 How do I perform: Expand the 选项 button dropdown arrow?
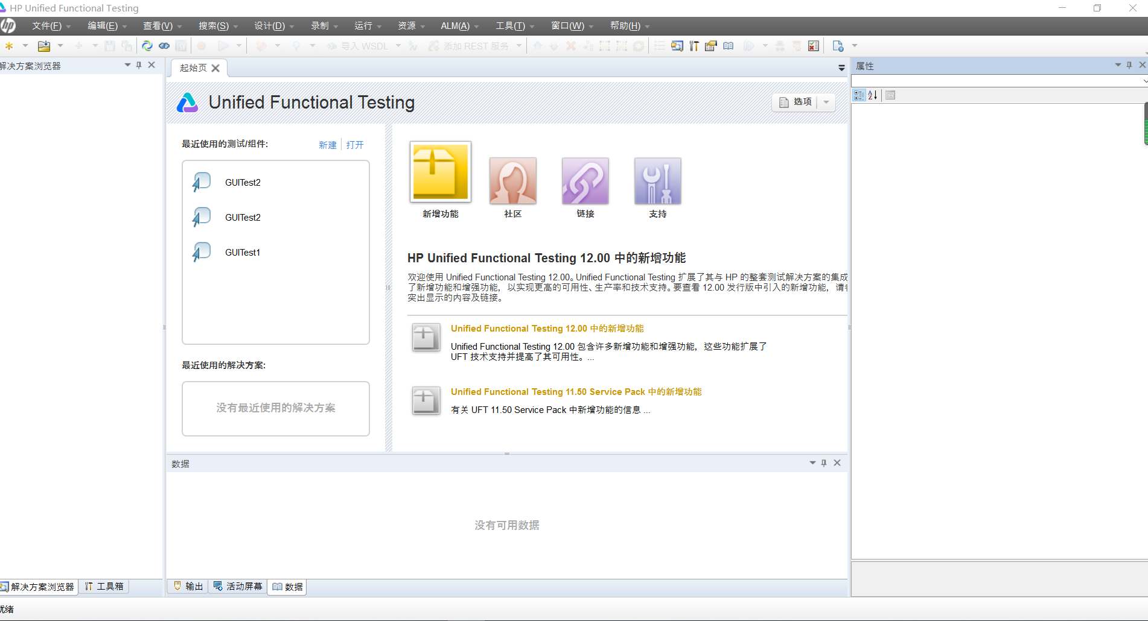(x=826, y=102)
